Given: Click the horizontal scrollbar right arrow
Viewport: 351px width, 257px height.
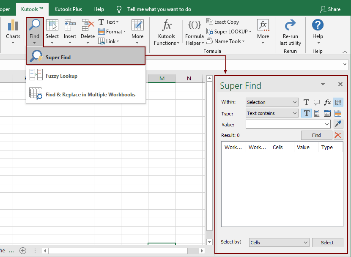Looking at the screenshot, I should 202,251.
